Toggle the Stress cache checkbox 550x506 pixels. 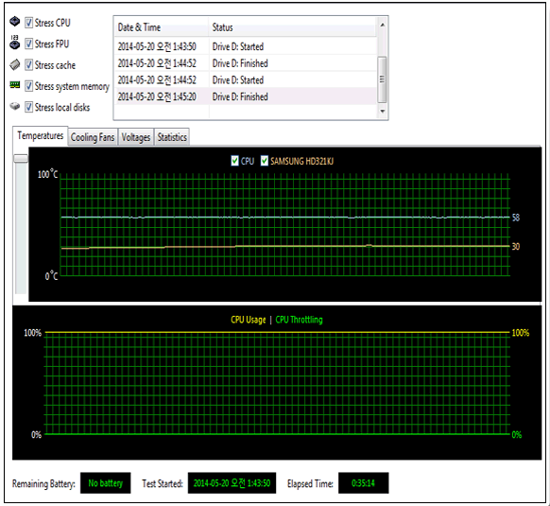point(28,65)
